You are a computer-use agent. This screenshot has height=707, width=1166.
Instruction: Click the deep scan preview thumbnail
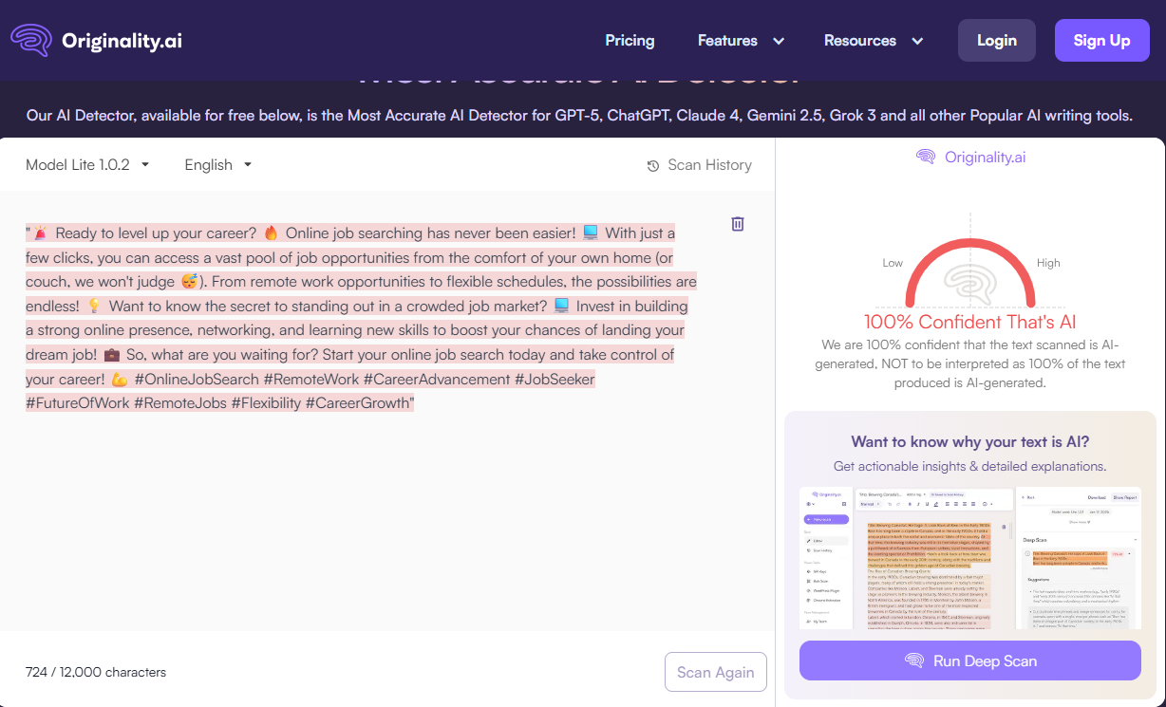[969, 557]
